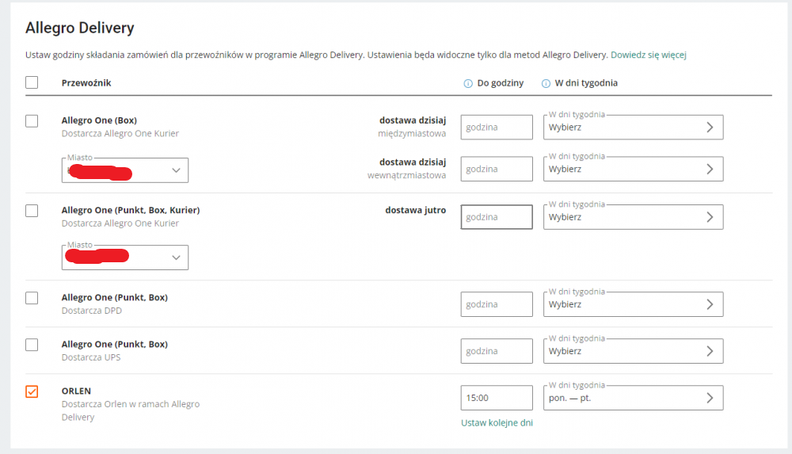This screenshot has width=792, height=454.
Task: Click the dostawa jutro label
Action: coord(416,210)
